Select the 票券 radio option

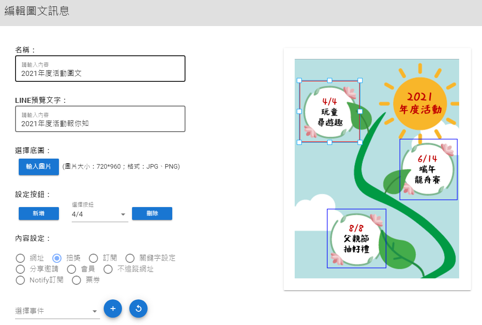[77, 280]
